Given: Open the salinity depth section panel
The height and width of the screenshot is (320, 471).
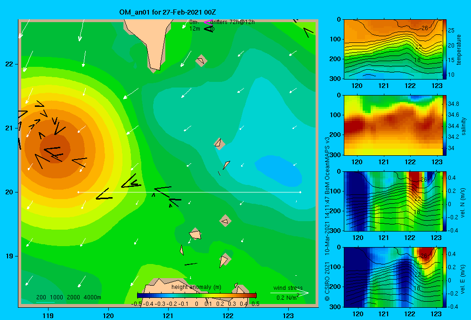Looking at the screenshot, I should pyautogui.click(x=393, y=125).
